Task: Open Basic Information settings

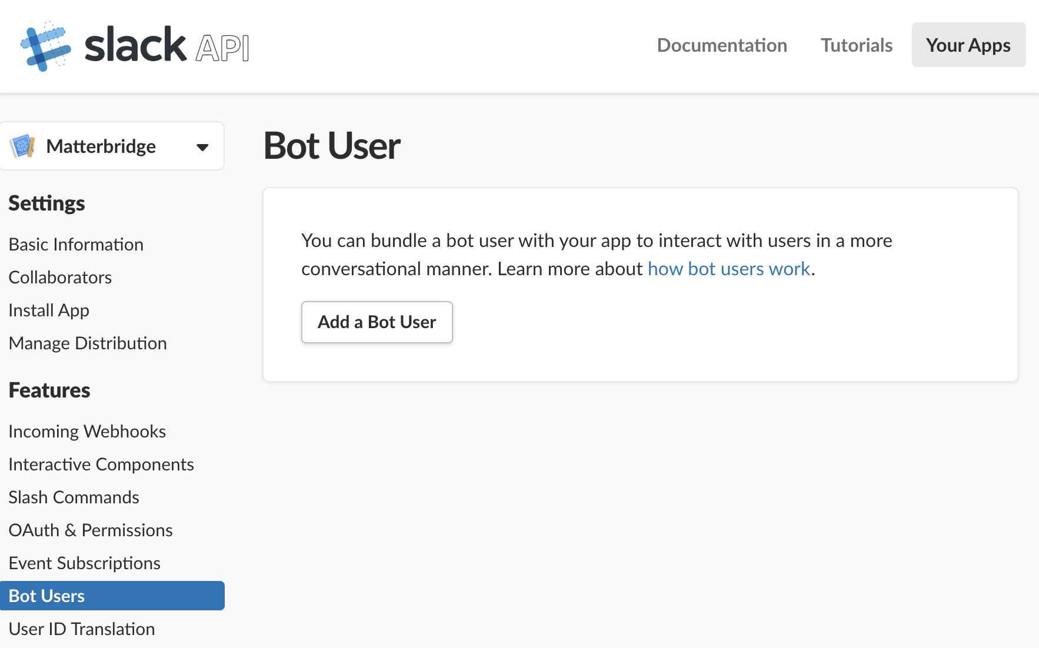Action: [x=76, y=245]
